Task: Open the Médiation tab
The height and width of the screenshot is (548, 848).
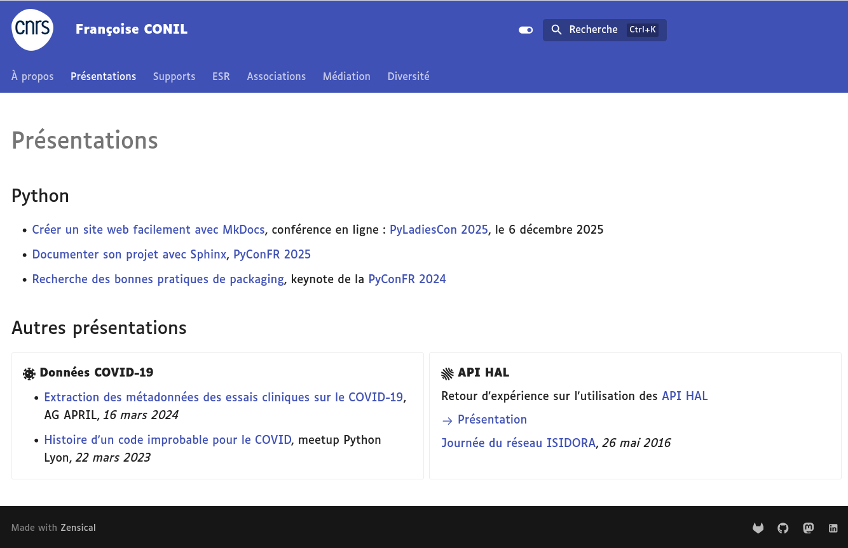Action: 346,76
